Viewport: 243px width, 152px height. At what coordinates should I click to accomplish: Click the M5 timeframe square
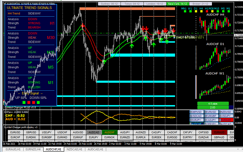pyautogui.click(x=223, y=11)
